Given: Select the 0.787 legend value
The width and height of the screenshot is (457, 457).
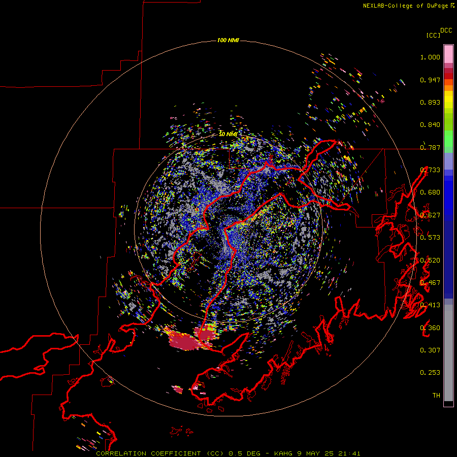Looking at the screenshot, I should [x=430, y=147].
